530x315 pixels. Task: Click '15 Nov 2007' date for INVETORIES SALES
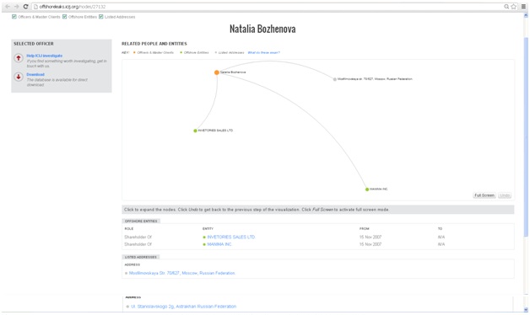coord(370,238)
